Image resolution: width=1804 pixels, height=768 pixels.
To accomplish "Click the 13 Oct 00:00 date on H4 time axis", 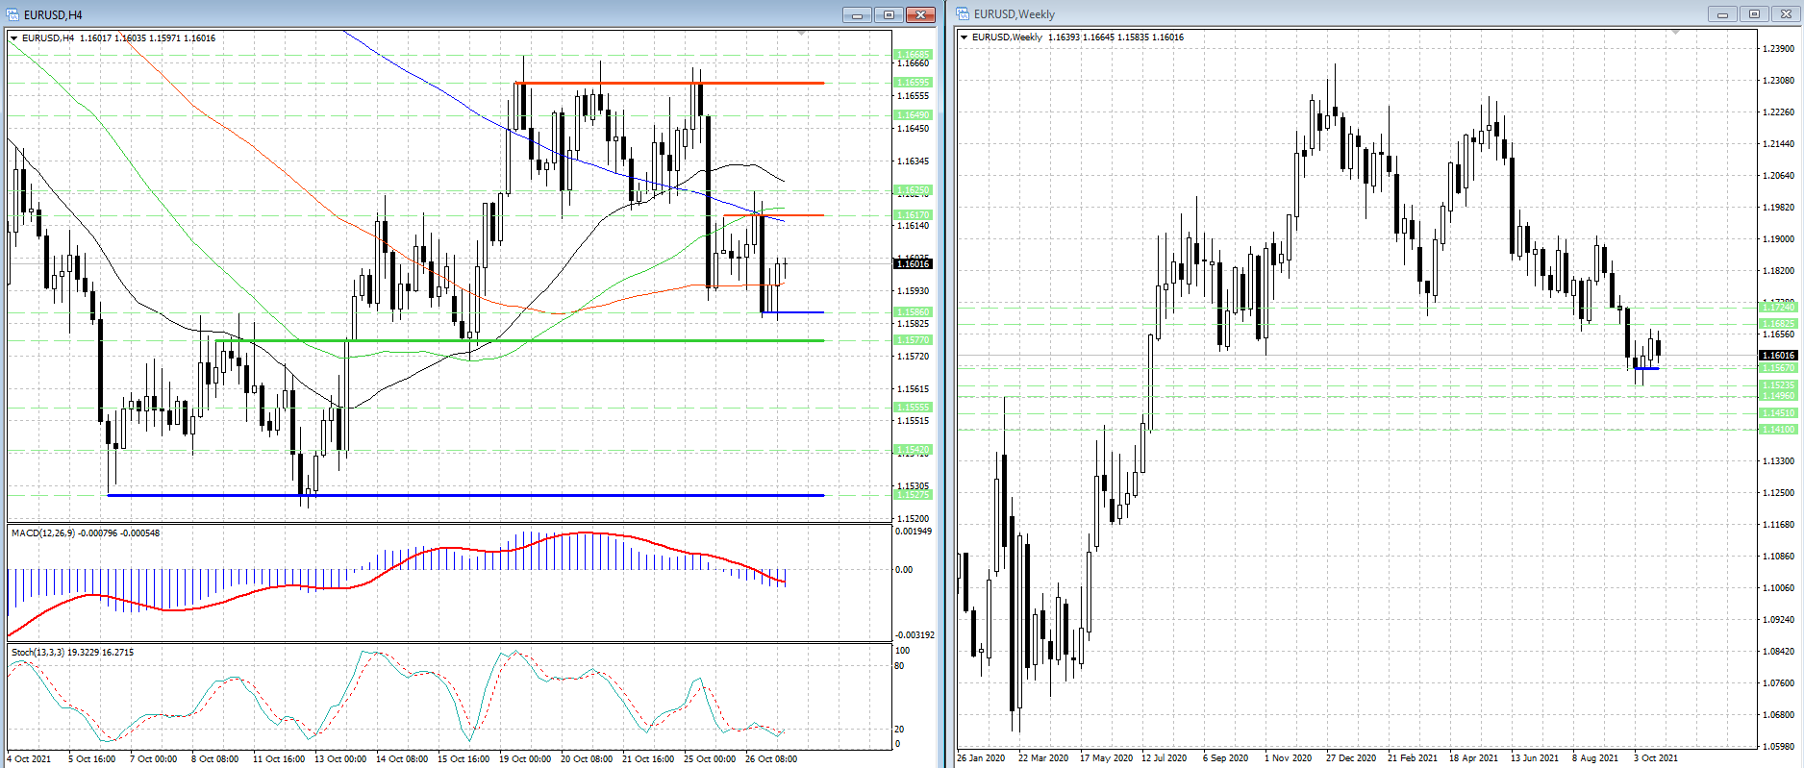I will pos(339,759).
